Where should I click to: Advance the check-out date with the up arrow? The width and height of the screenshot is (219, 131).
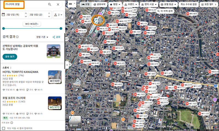pyautogui.click(x=49, y=13)
